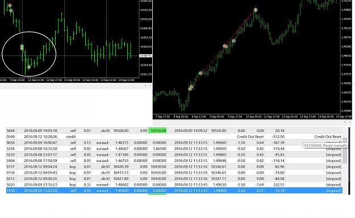Click profit value -74.80

click(279, 173)
